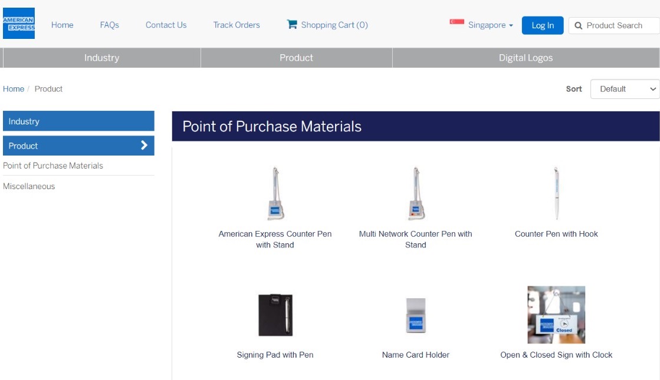
Task: Click Home in the breadcrumb
Action: coord(14,89)
